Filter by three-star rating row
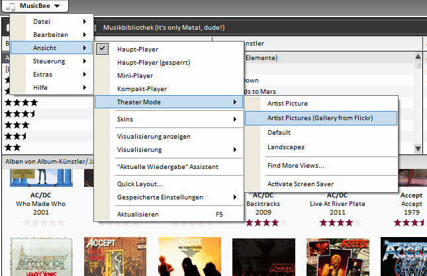 [17, 125]
